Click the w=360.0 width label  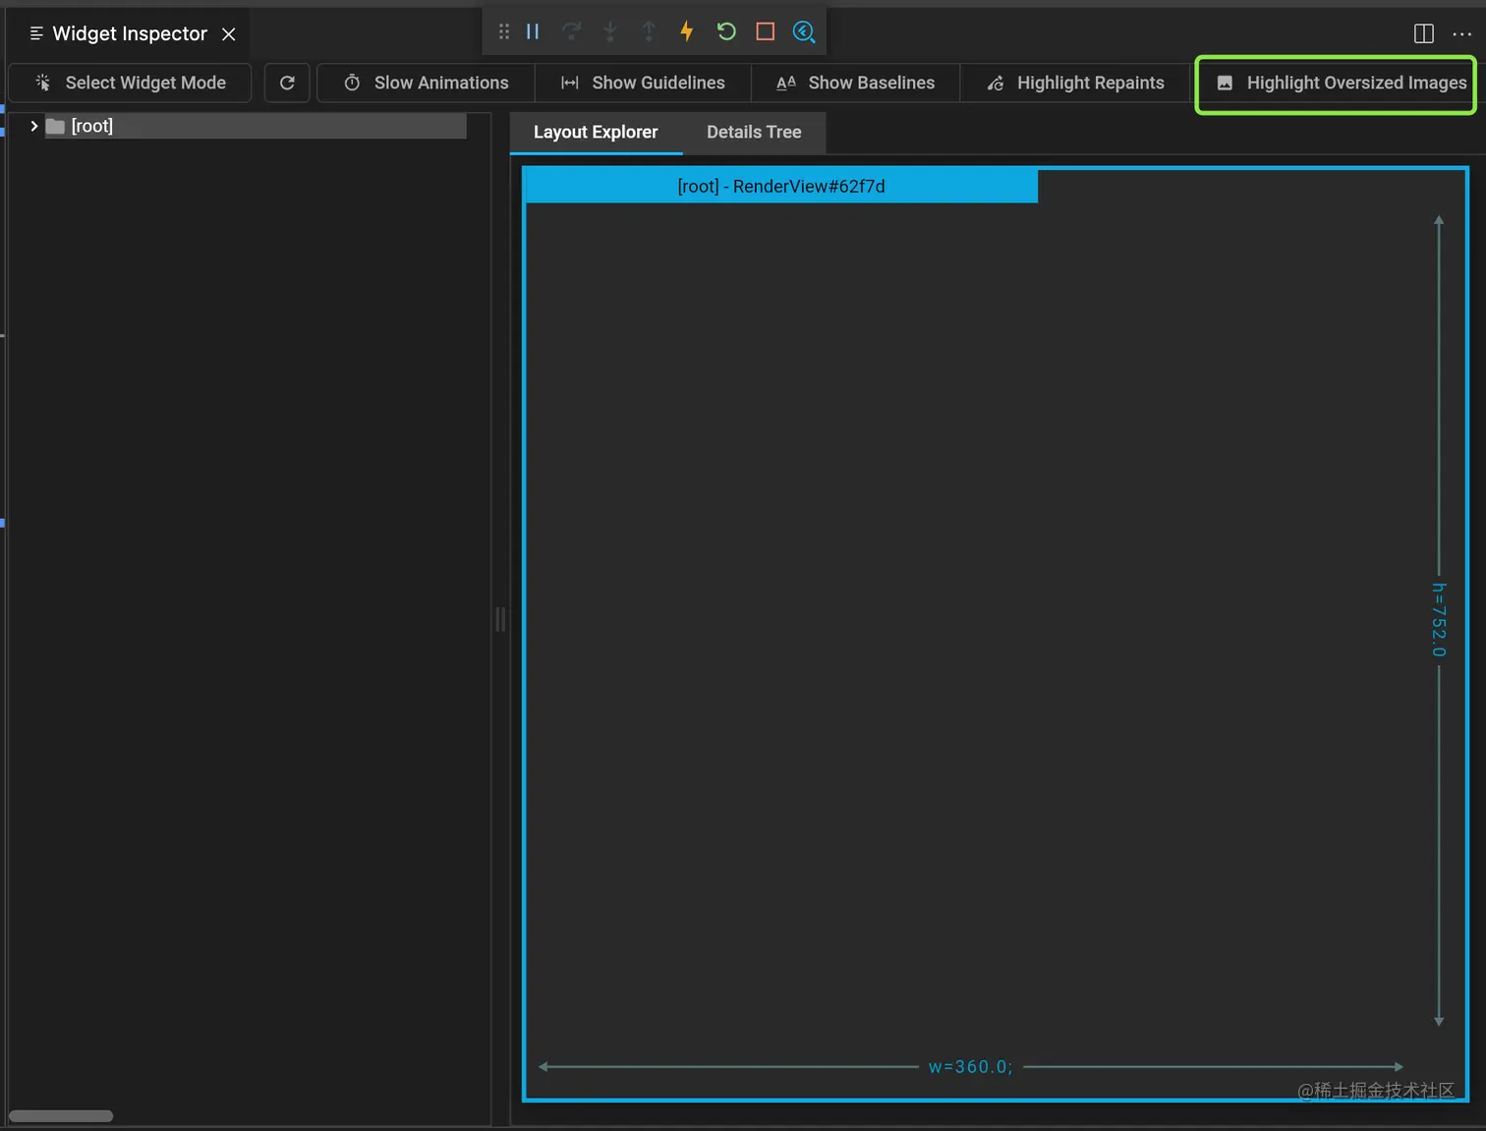pyautogui.click(x=970, y=1067)
